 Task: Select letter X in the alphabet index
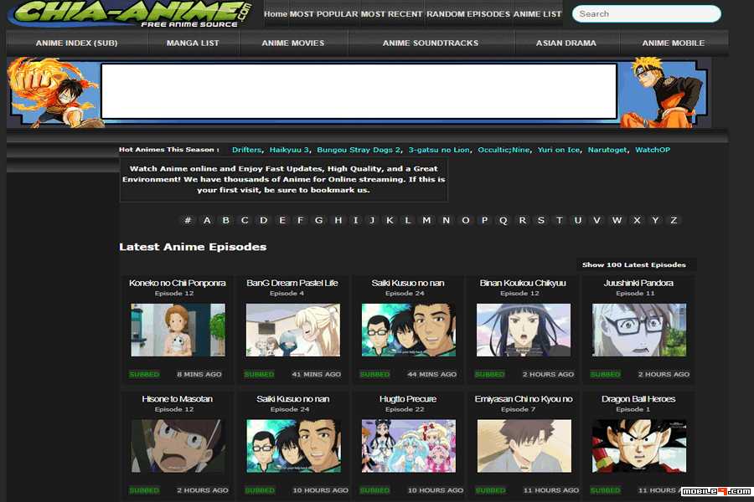tap(637, 220)
